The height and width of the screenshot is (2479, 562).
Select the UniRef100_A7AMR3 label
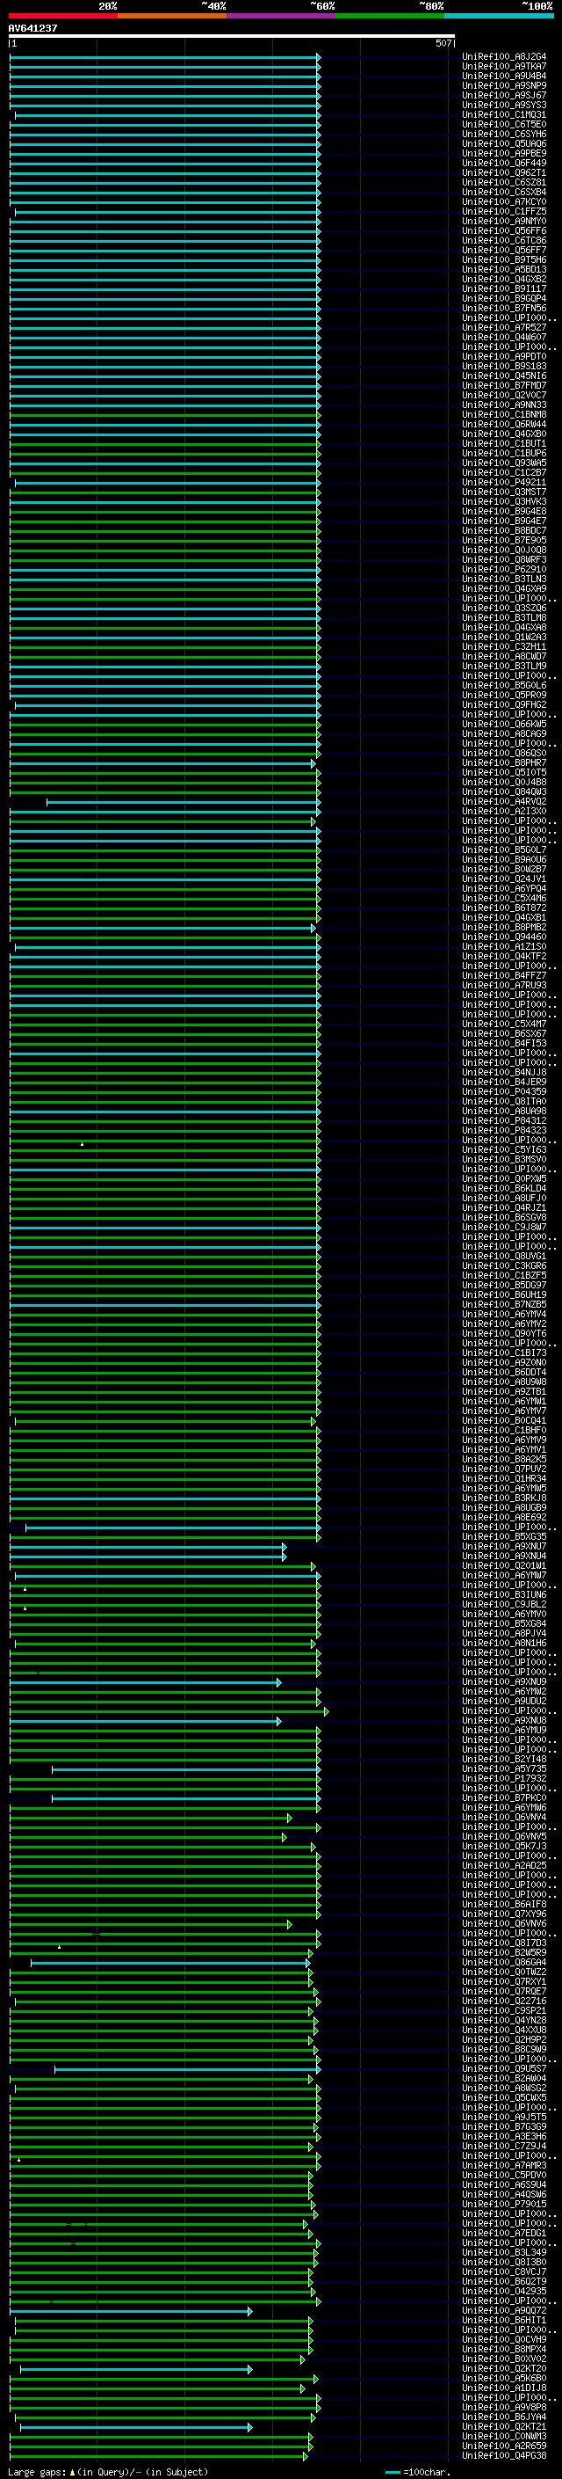(x=504, y=2165)
